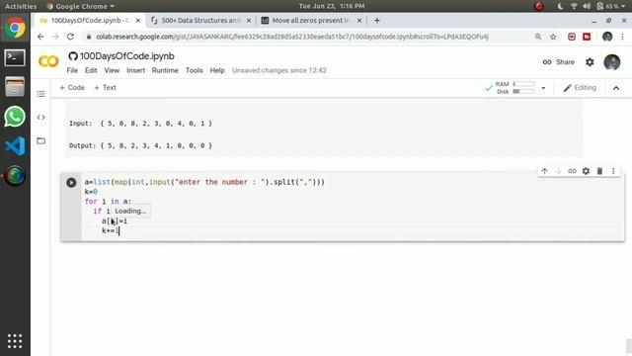632x356 pixels.
Task: Open the File menu
Action: pyautogui.click(x=72, y=70)
